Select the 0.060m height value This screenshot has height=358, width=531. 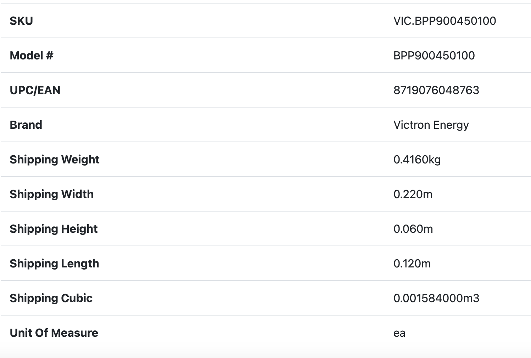coord(413,229)
